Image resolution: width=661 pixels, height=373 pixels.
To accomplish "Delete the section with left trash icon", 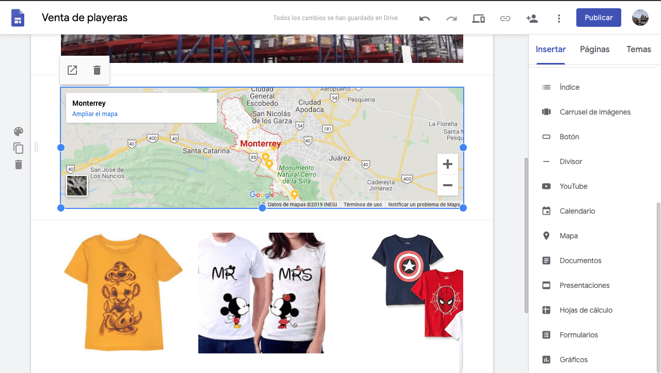I will (19, 165).
